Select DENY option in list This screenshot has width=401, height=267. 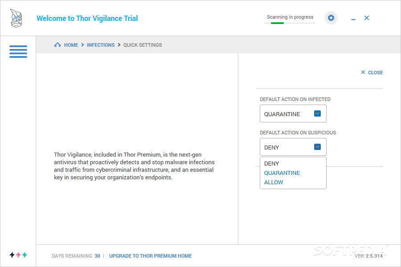coord(272,163)
